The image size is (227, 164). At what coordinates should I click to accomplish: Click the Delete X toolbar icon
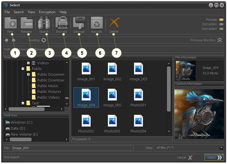tap(114, 23)
